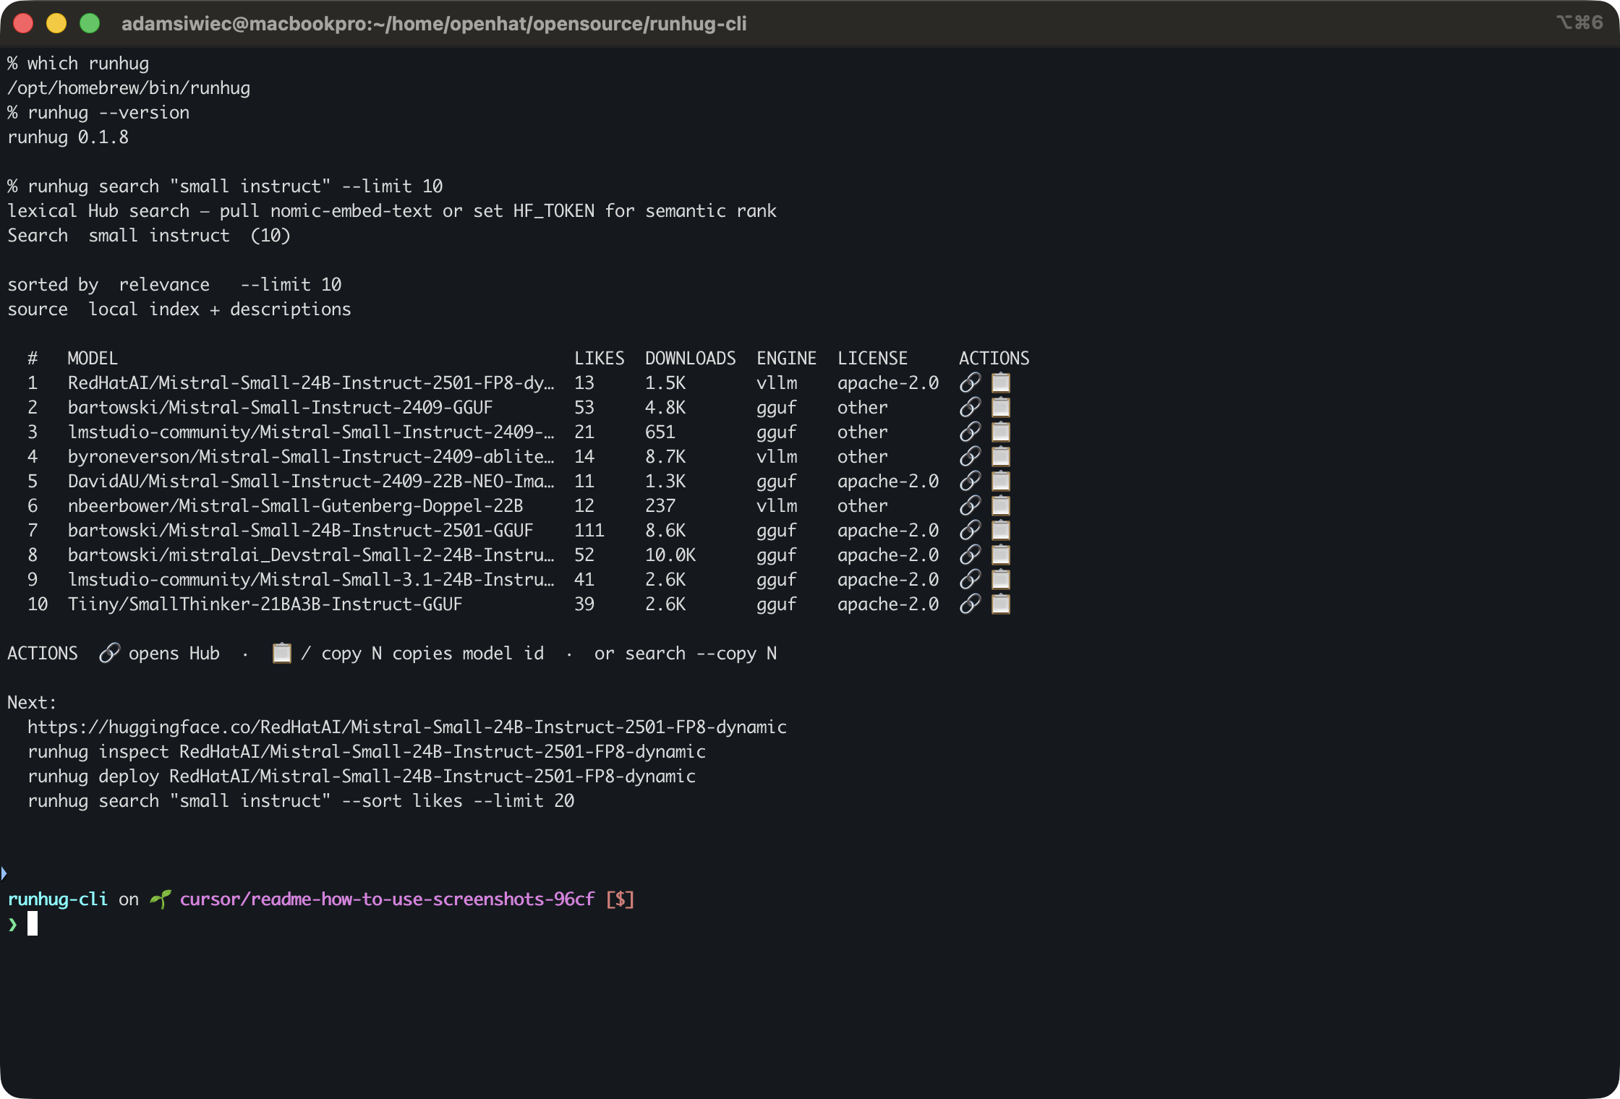Screen dimensions: 1620x1099
Task: Click link icon in the ACTIONS legend line
Action: coord(109,653)
